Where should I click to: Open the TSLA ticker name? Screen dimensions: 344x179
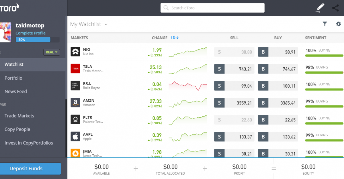87,66
